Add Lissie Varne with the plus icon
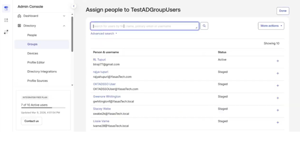 [277, 123]
